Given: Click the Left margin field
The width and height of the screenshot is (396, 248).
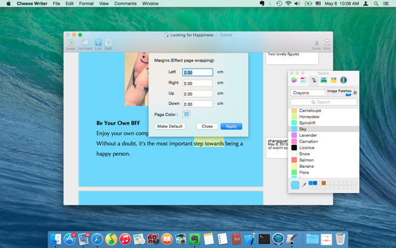Looking at the screenshot, I should tap(198, 72).
